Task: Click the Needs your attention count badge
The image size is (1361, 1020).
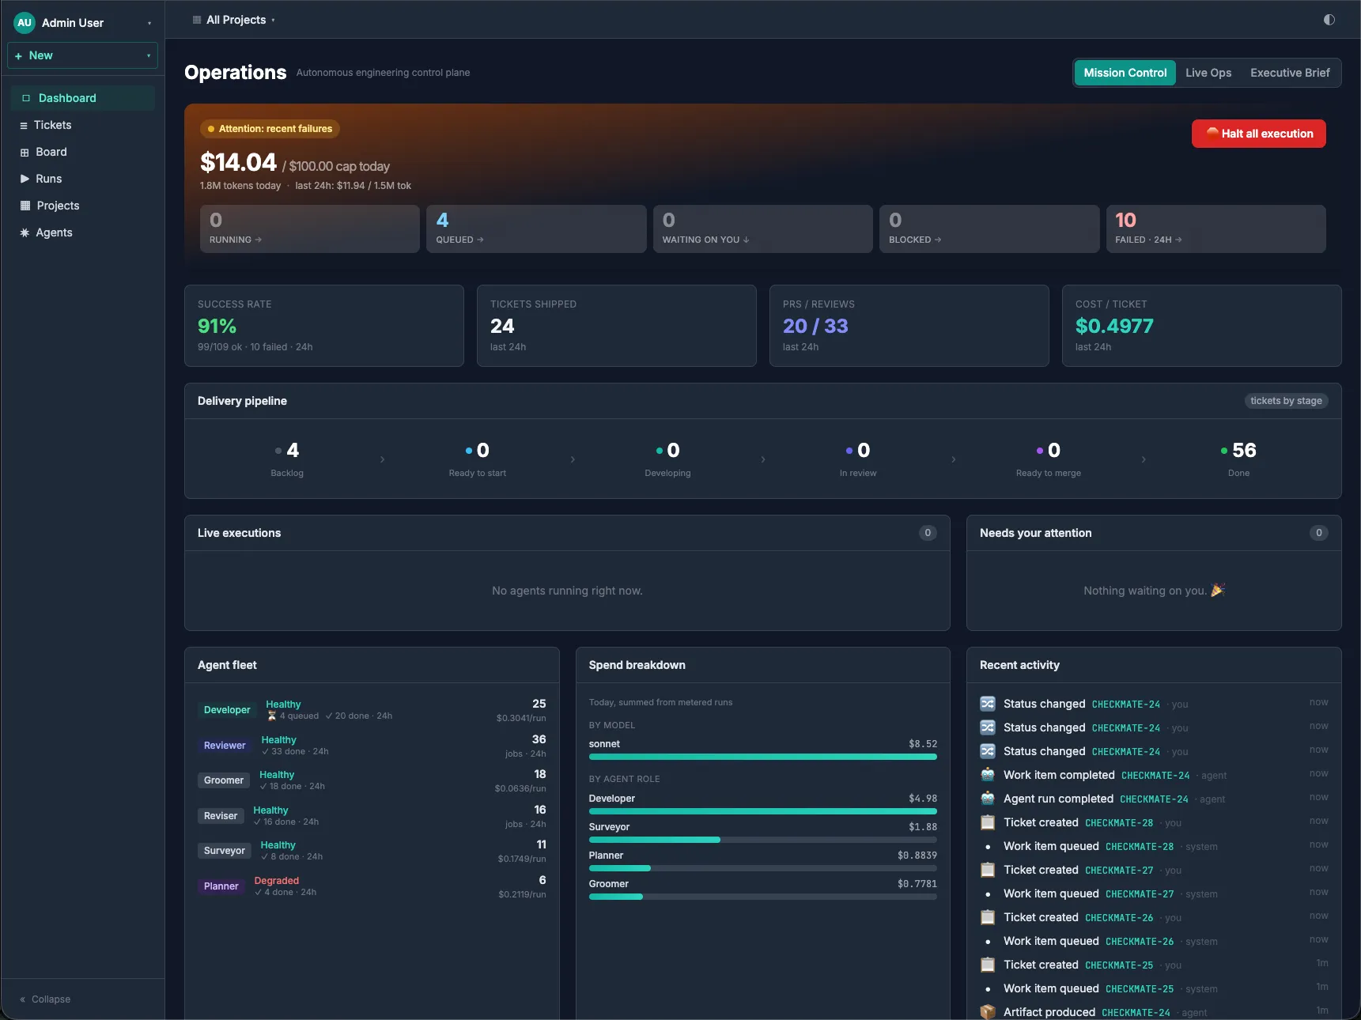Action: pyautogui.click(x=1318, y=533)
